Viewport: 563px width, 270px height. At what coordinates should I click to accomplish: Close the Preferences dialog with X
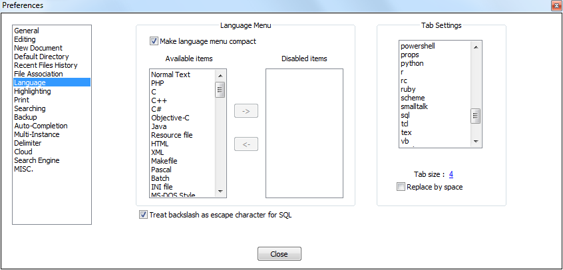555,5
